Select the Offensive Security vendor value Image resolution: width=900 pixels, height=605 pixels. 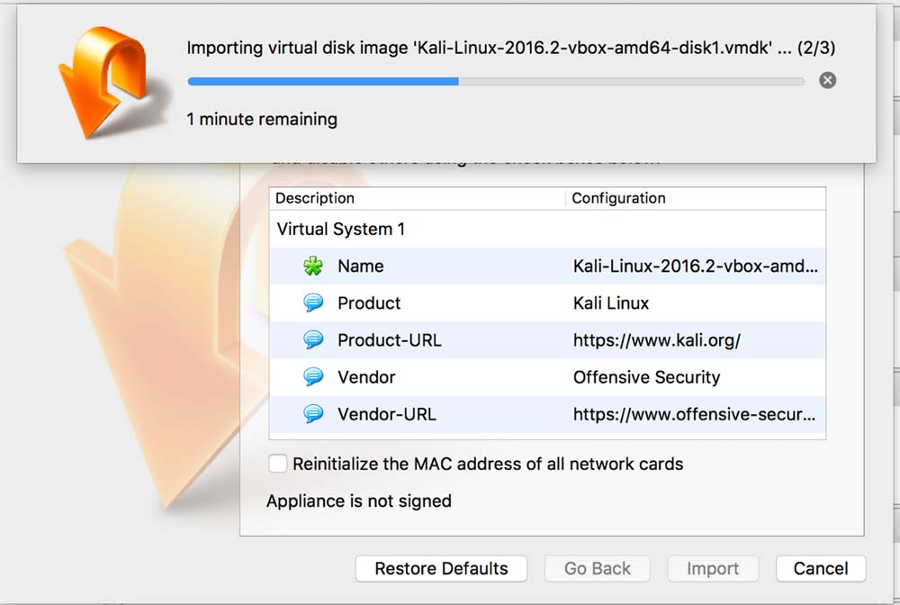click(646, 377)
